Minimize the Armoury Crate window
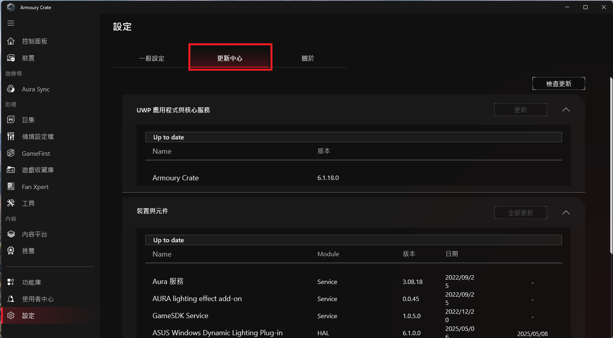 [x=567, y=7]
